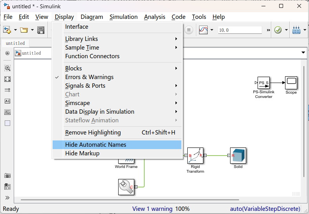The width and height of the screenshot is (309, 214).
Task: Click the Screenshot camera icon
Action: (x=7, y=175)
